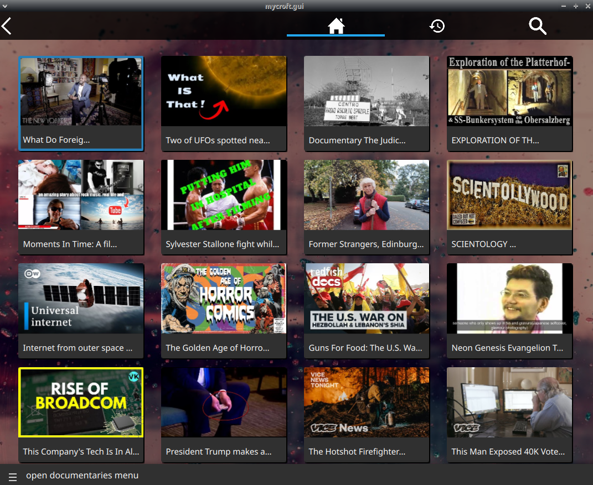Click 'This Company's Tech Is In Al...' title text

point(81,452)
